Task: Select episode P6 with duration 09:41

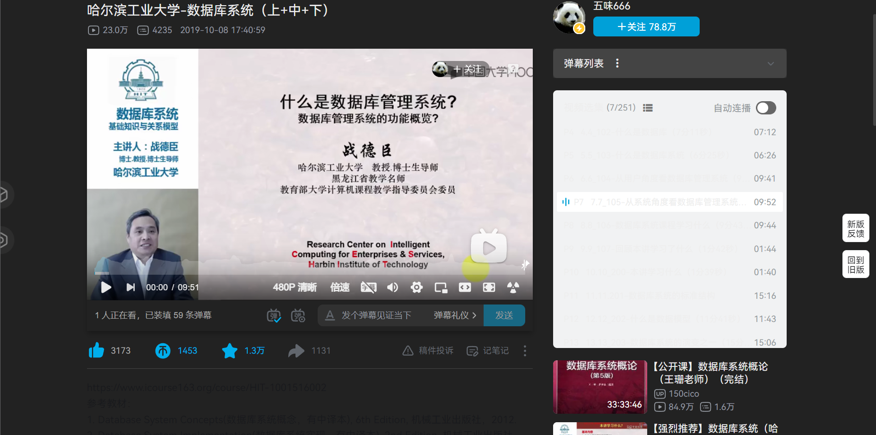Action: [x=670, y=178]
